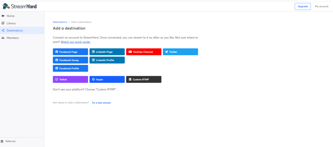Open the 'Watch our quick guide' link
The height and width of the screenshot is (147, 333).
(x=75, y=42)
